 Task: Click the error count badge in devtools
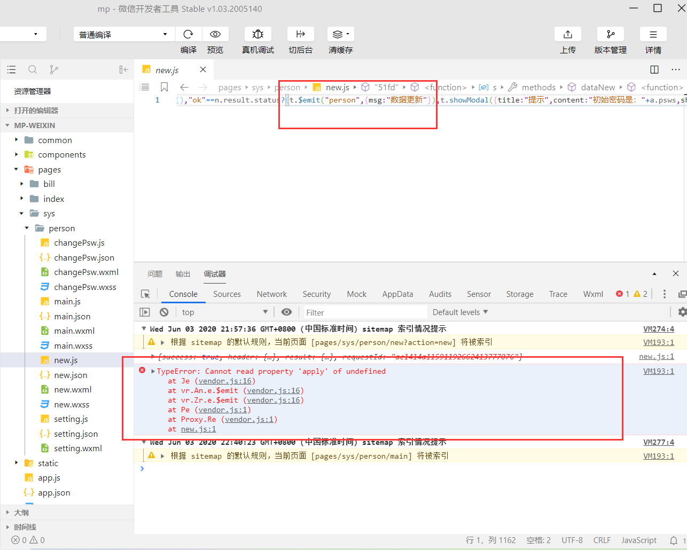click(x=623, y=294)
